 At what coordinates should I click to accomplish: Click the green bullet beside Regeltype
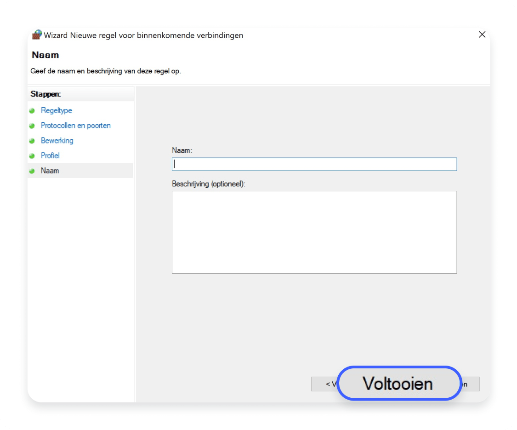(32, 111)
